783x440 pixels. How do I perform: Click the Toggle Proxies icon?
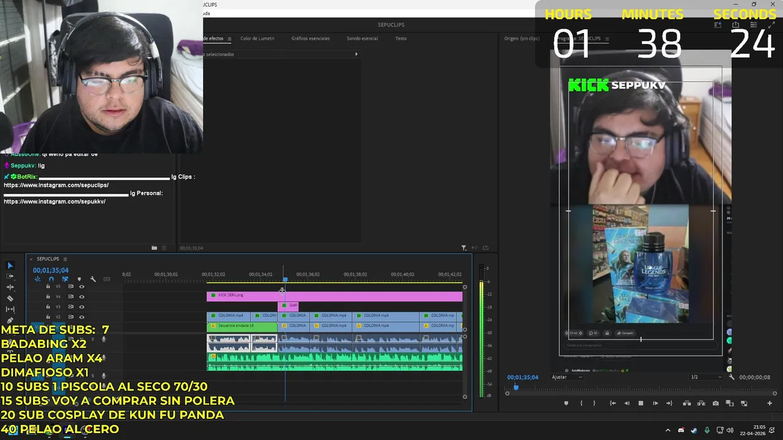pyautogui.click(x=744, y=403)
